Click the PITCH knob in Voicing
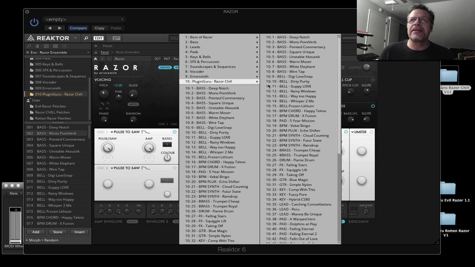 click(x=104, y=94)
